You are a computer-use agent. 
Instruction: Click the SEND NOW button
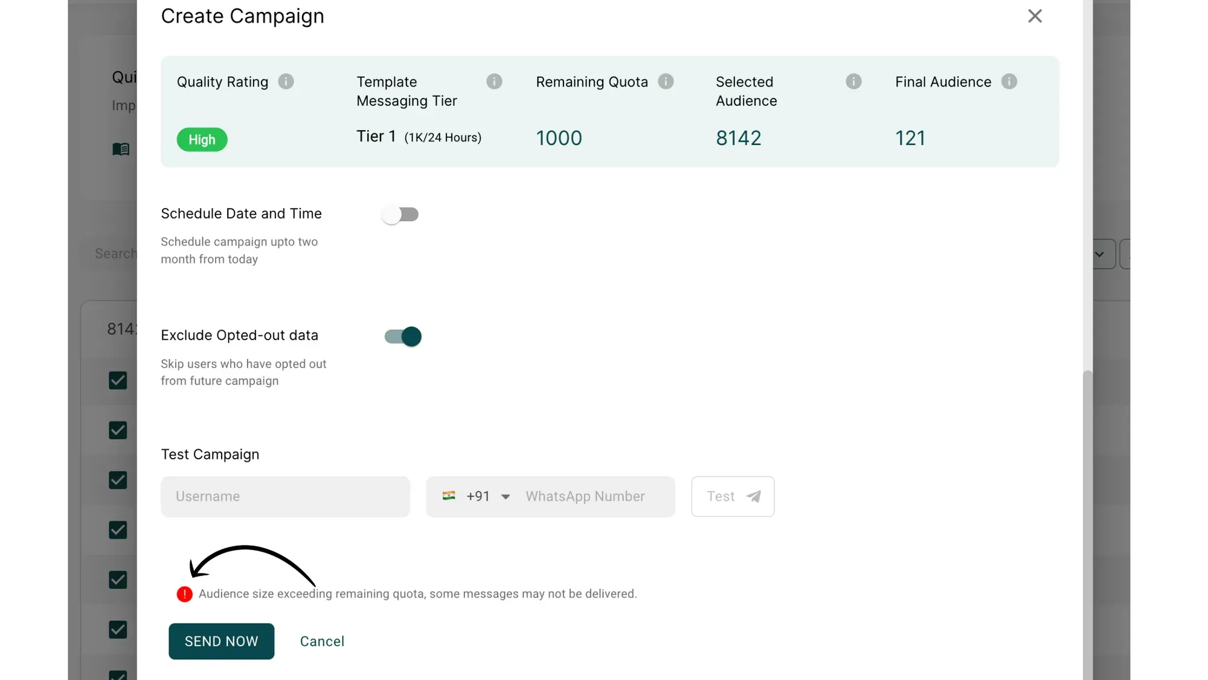(221, 641)
